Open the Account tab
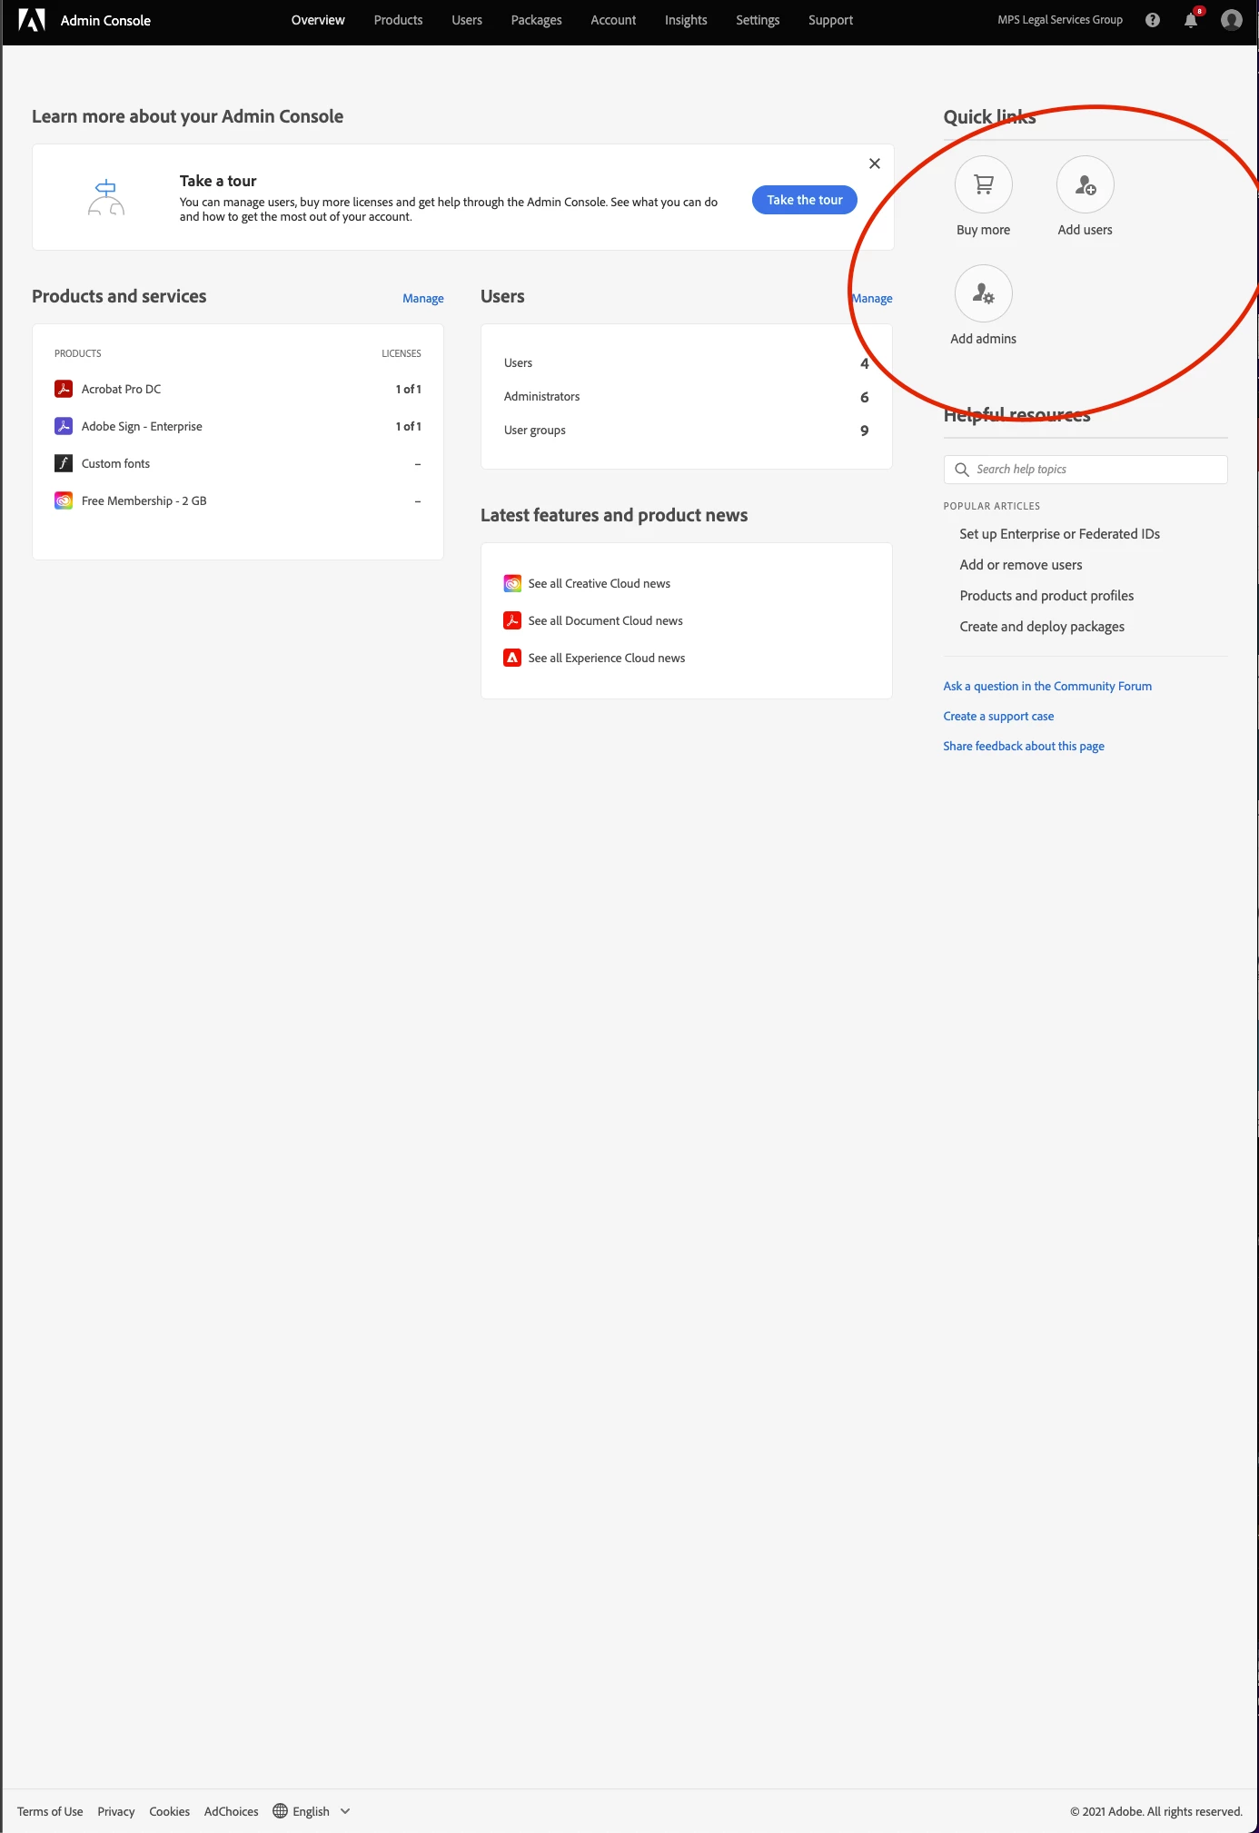 click(613, 20)
